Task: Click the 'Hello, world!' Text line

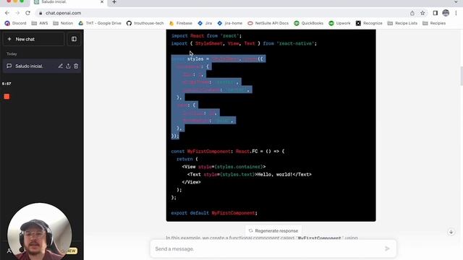Action: pos(249,175)
